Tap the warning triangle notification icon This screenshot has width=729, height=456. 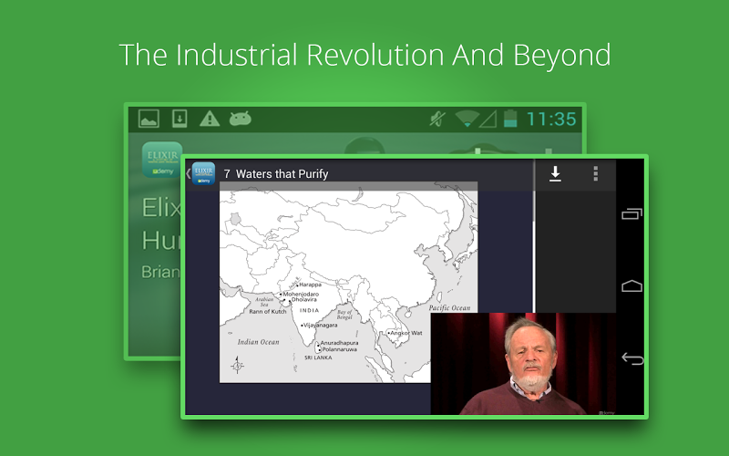(210, 119)
